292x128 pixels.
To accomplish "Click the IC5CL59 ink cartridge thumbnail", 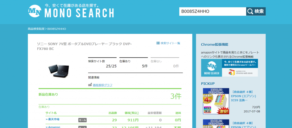I will (216, 101).
